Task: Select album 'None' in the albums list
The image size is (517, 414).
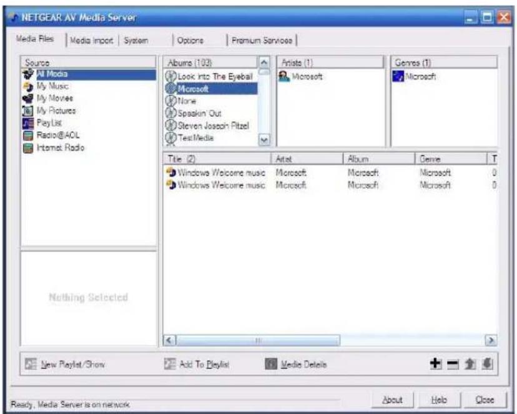Action: coord(187,101)
